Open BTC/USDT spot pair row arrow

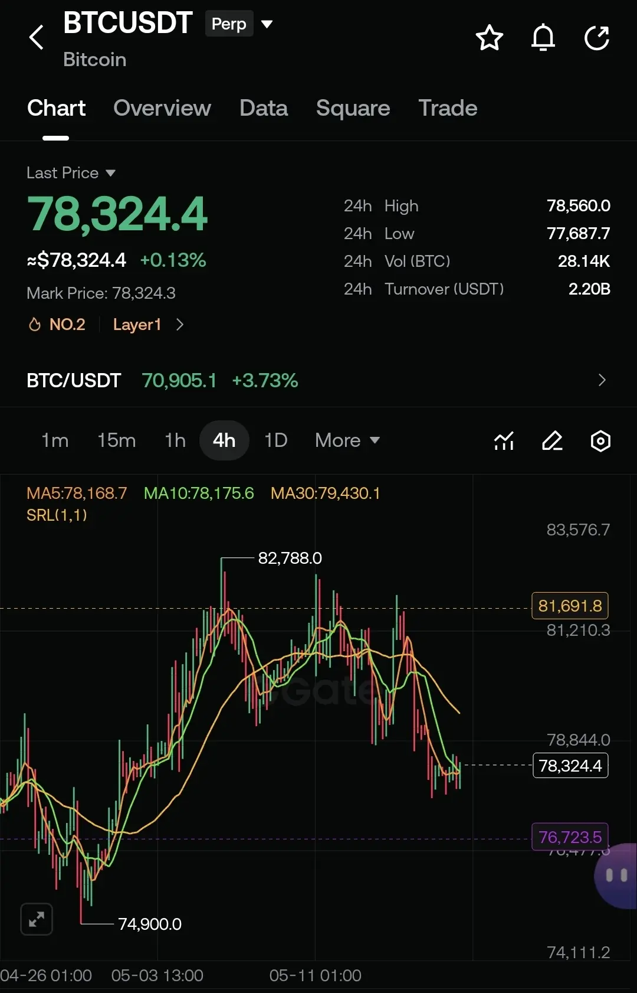[602, 380]
